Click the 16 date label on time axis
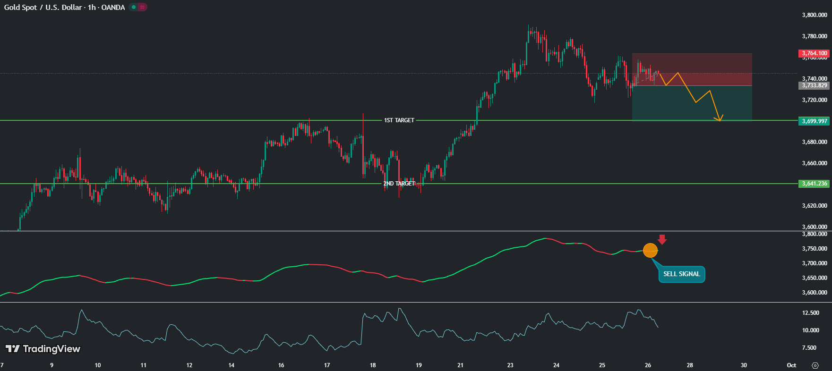 281,365
